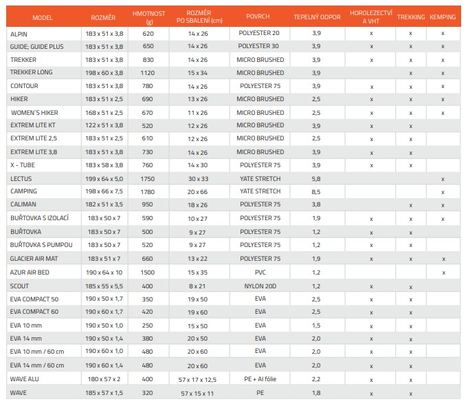Select the EXTREM LITE KT model cell
This screenshot has height=406, width=468.
click(x=33, y=125)
